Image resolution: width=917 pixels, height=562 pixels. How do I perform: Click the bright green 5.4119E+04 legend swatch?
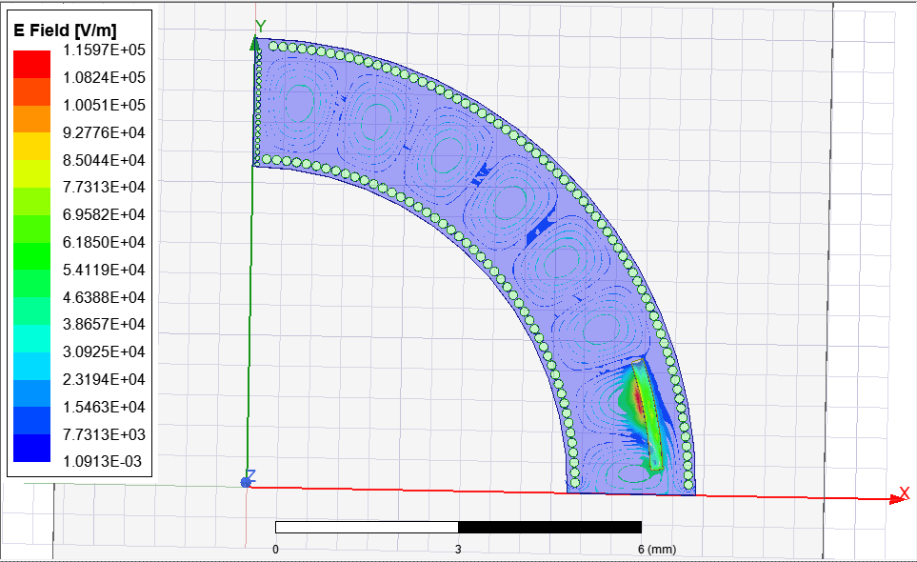30,256
